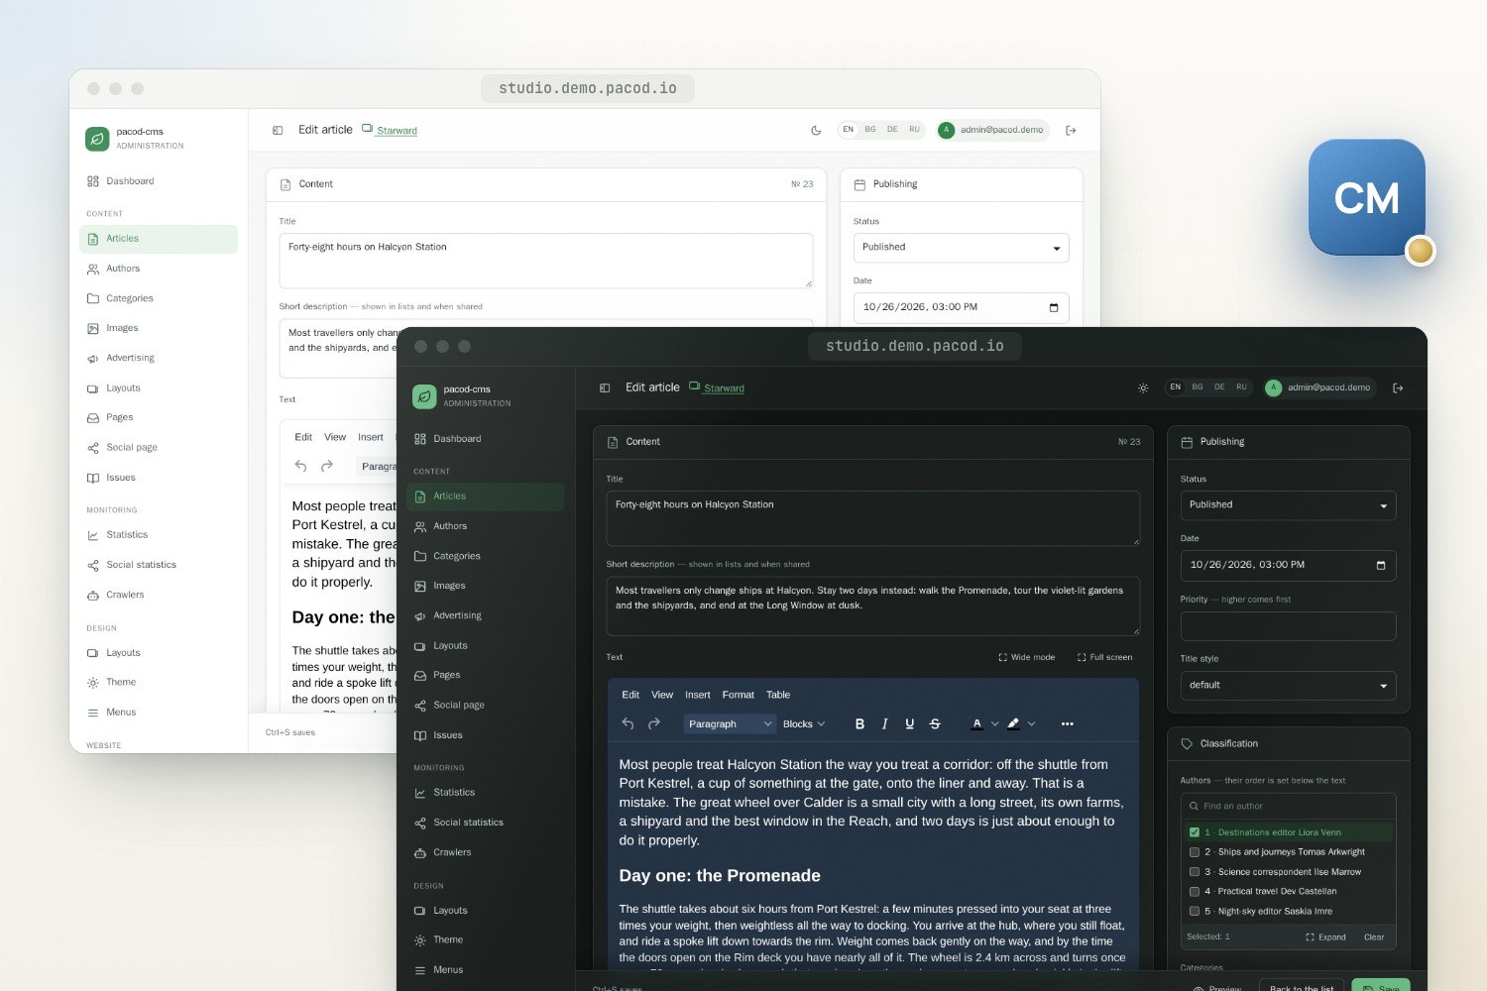1487x991 pixels.
Task: Open Issues in light window sidebar
Action: click(x=159, y=478)
